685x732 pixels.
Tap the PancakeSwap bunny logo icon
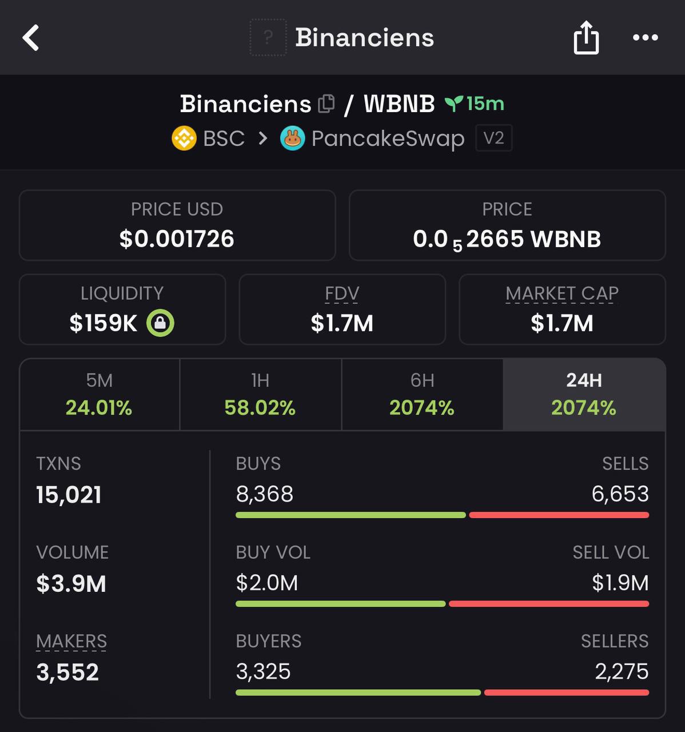292,138
